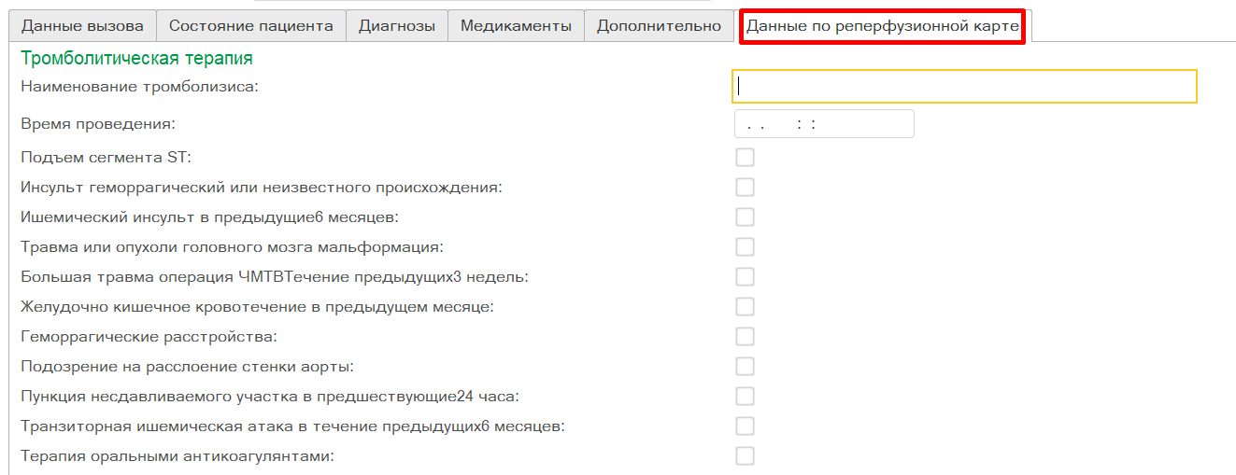
Task: Go to the Дополнительно tab
Action: (659, 26)
